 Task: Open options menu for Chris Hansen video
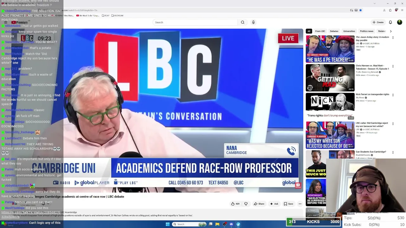[393, 66]
